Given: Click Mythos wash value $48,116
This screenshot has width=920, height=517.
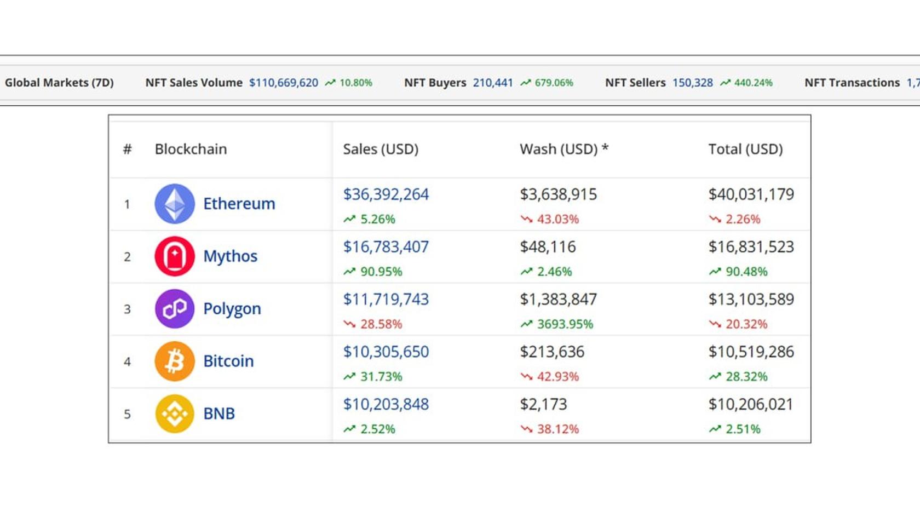Looking at the screenshot, I should [x=548, y=247].
